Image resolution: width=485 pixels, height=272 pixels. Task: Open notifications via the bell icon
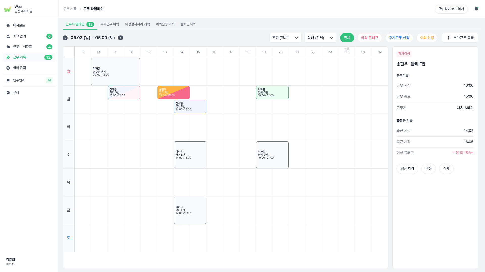coord(476,9)
